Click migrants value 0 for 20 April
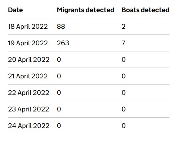Viewport: 181px width, 142px height. pos(59,60)
